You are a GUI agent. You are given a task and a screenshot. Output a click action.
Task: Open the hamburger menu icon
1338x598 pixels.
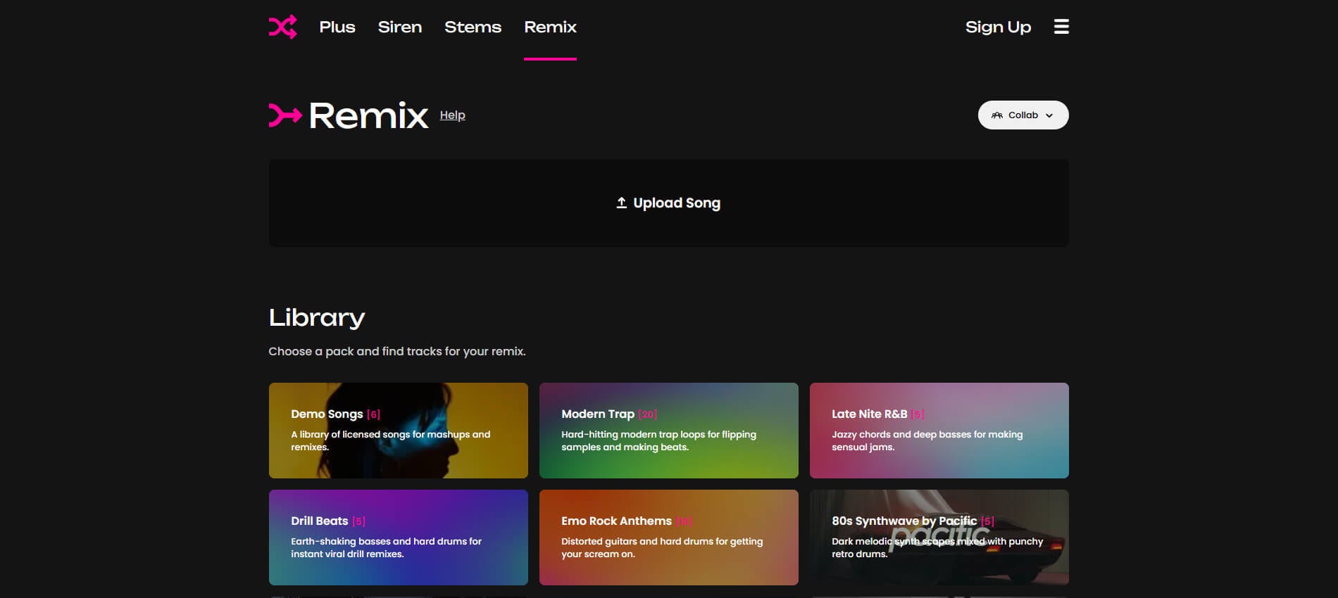pos(1061,27)
